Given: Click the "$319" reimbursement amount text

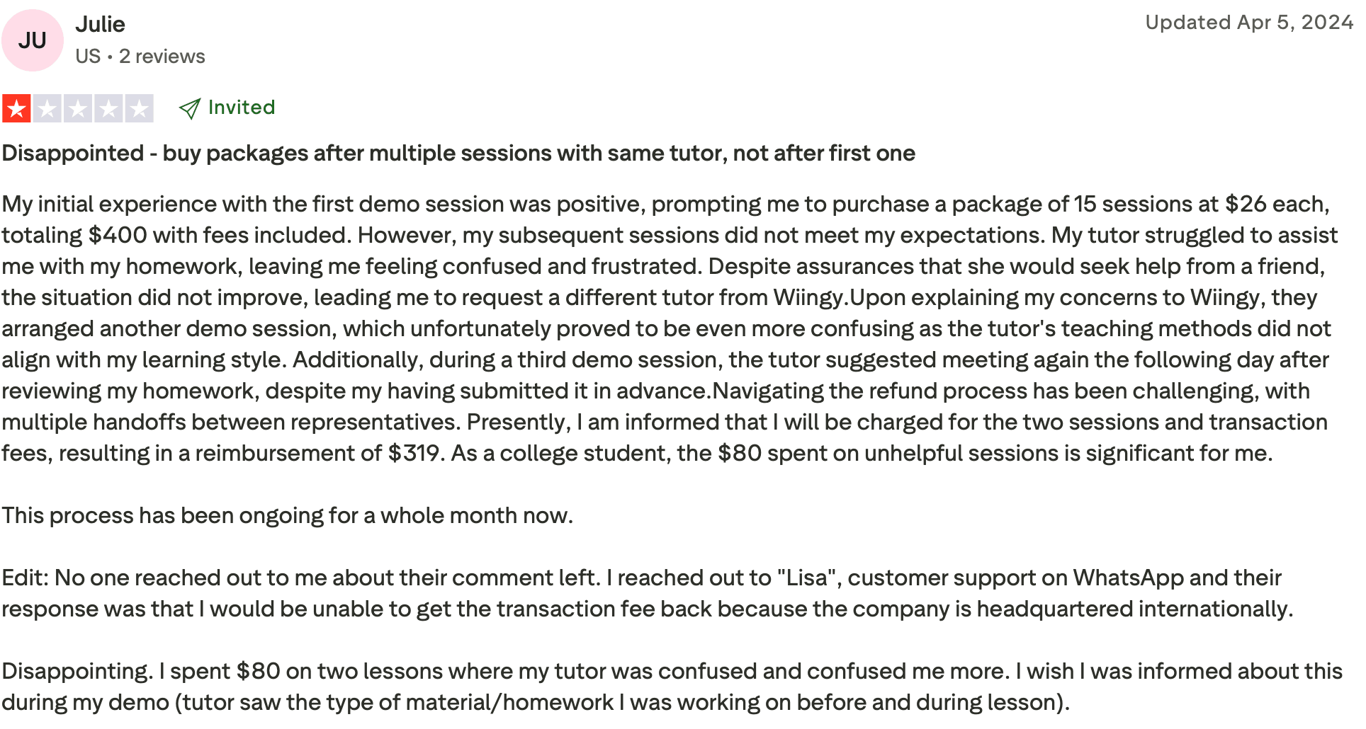Looking at the screenshot, I should click(x=414, y=453).
